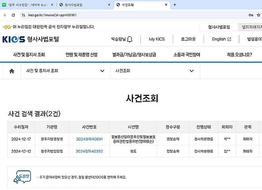262x190 pixels.
Task: Click the 관계 column header
Action: (x=248, y=127)
